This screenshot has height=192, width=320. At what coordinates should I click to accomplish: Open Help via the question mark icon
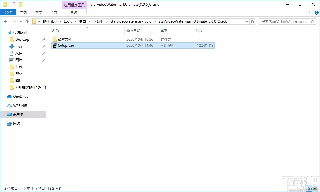(x=316, y=12)
